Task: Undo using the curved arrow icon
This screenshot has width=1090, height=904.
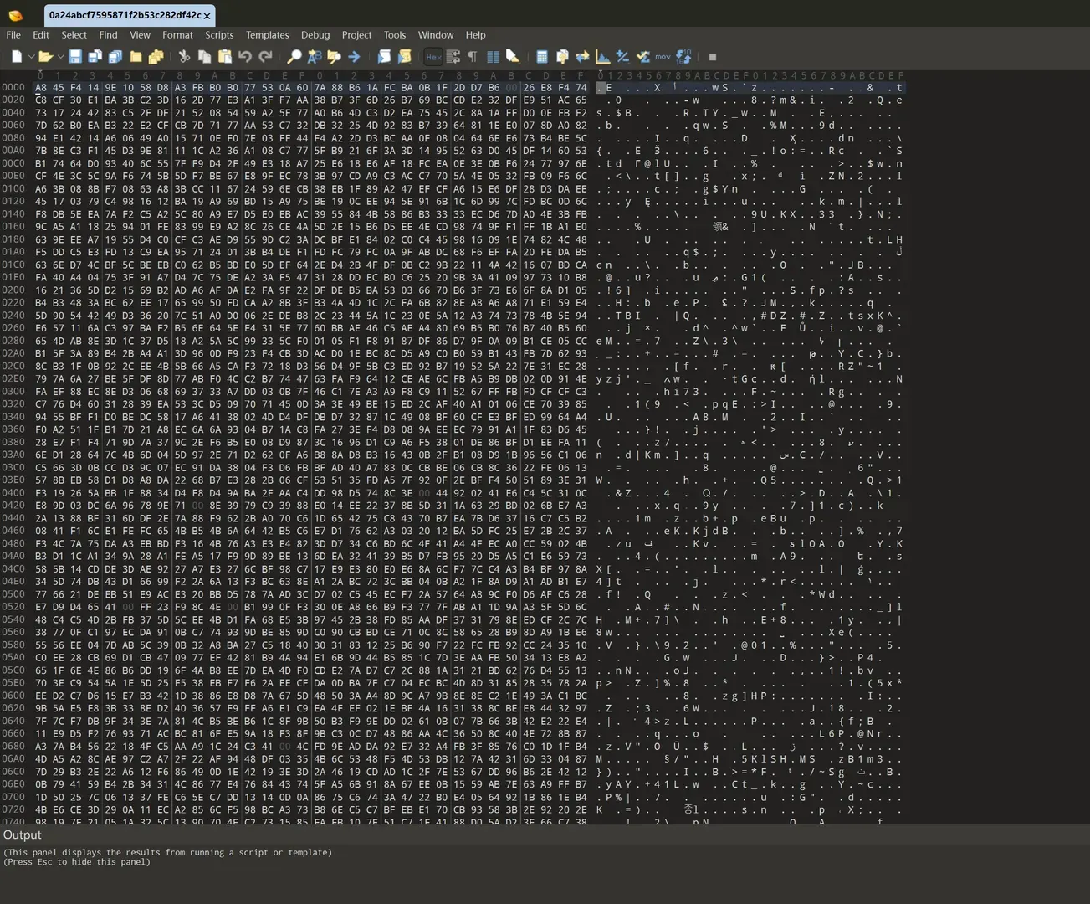Action: pyautogui.click(x=245, y=57)
